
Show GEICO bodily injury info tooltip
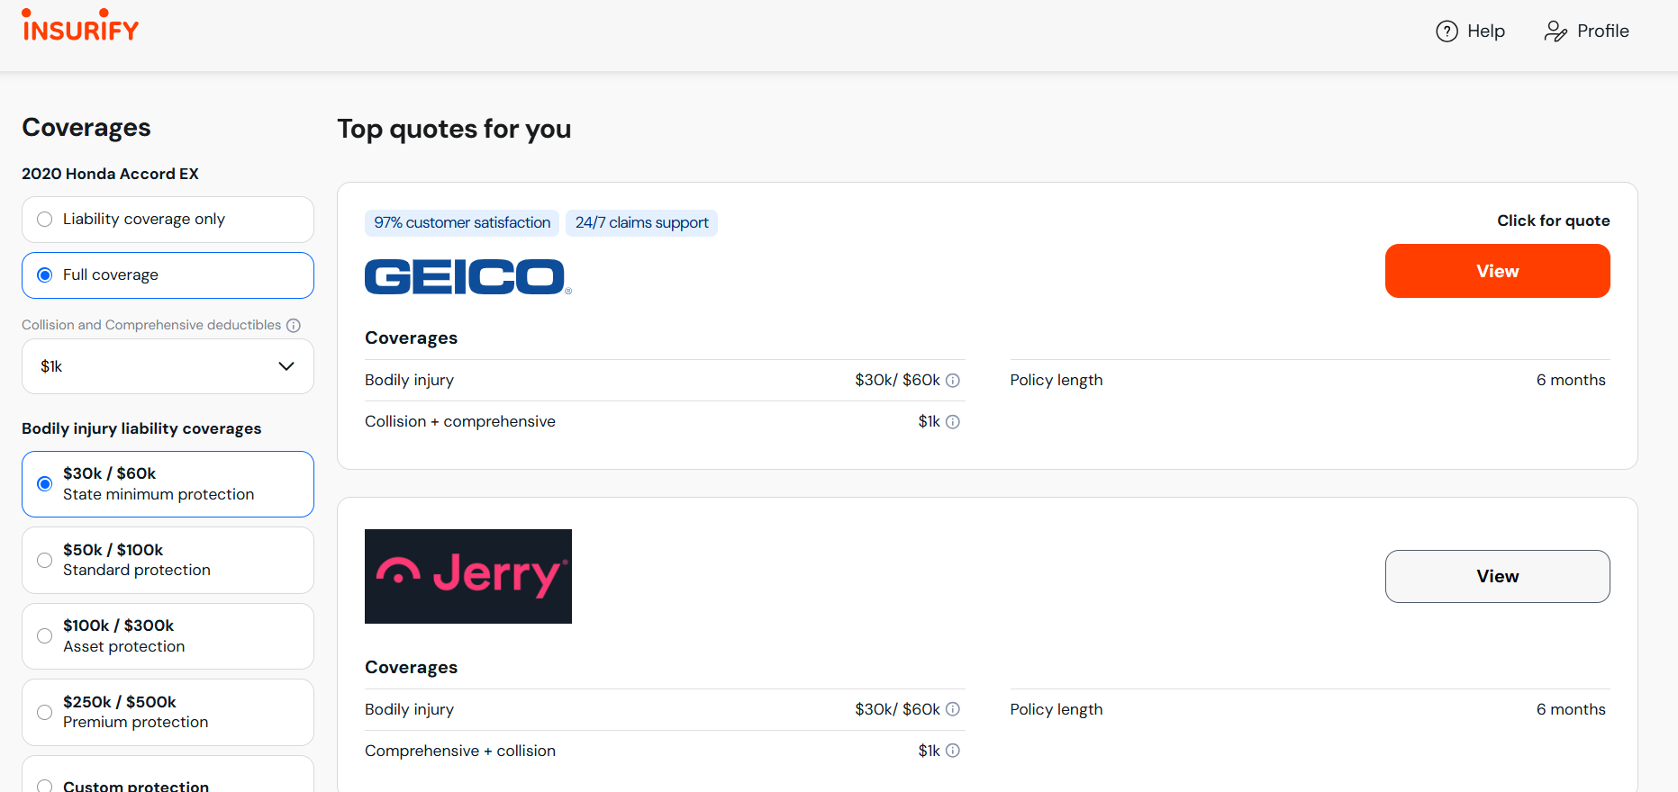(953, 381)
